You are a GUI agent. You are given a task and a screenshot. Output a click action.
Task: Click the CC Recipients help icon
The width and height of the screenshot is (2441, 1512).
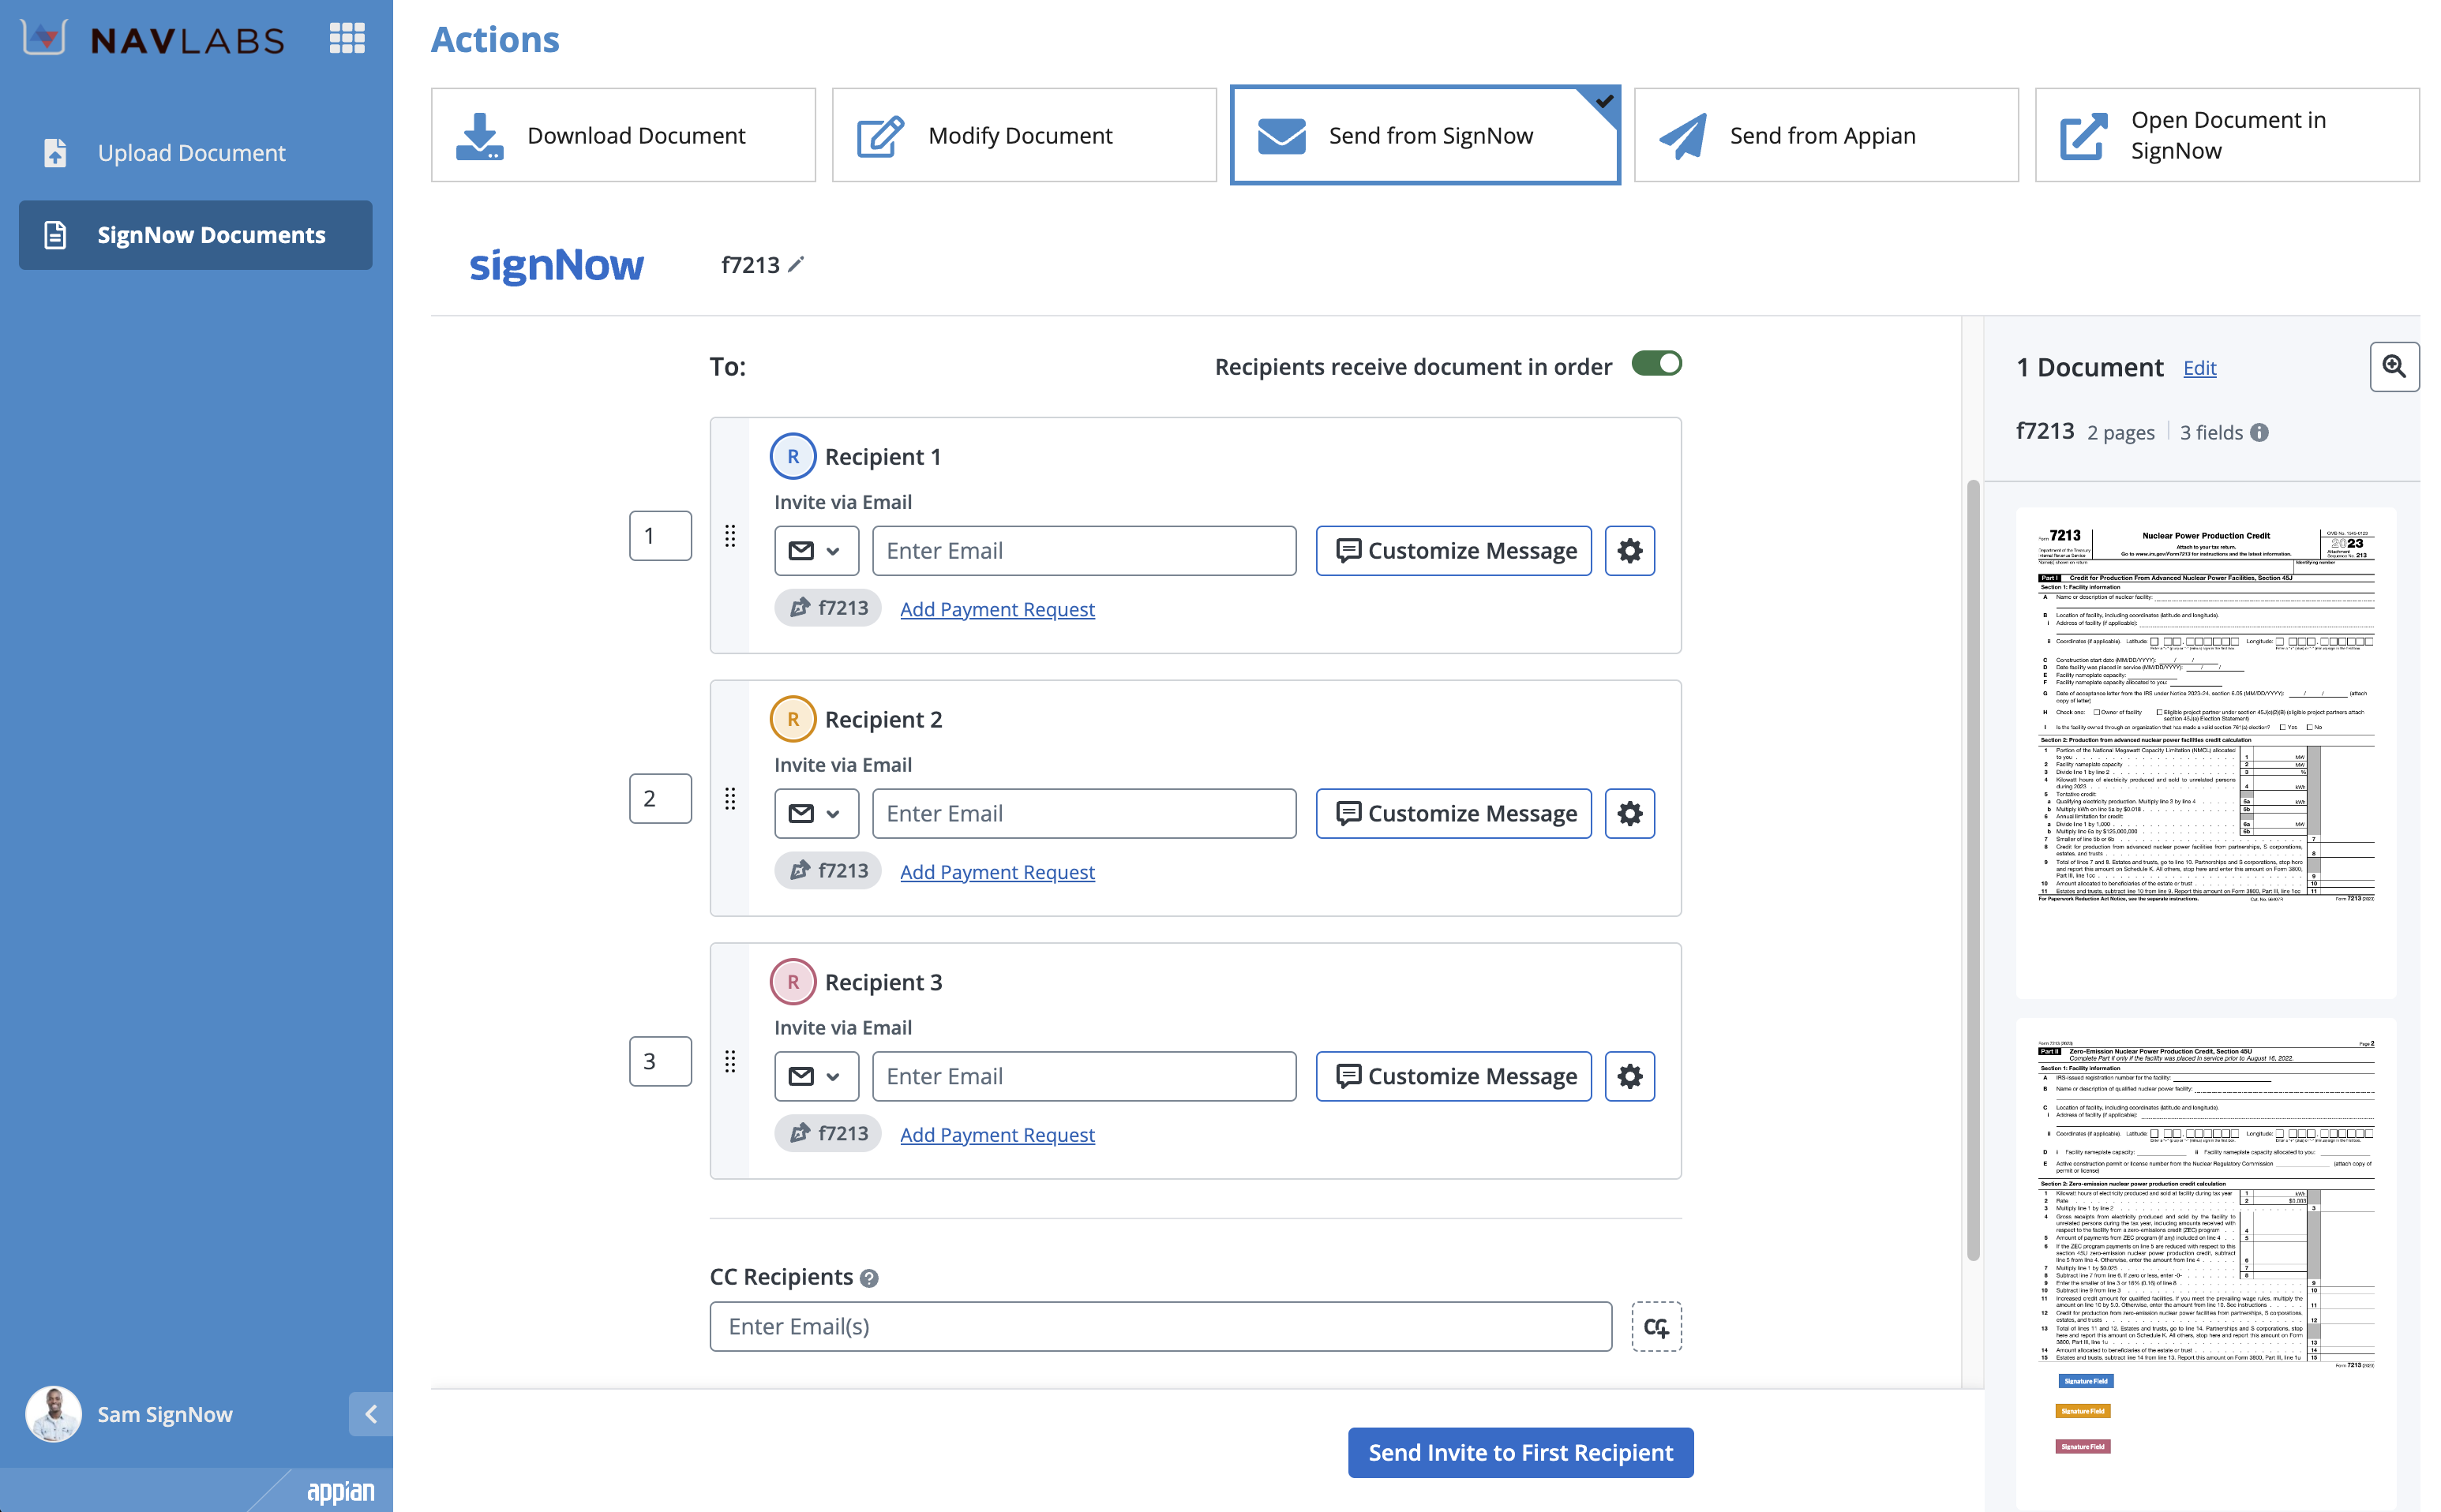click(869, 1278)
